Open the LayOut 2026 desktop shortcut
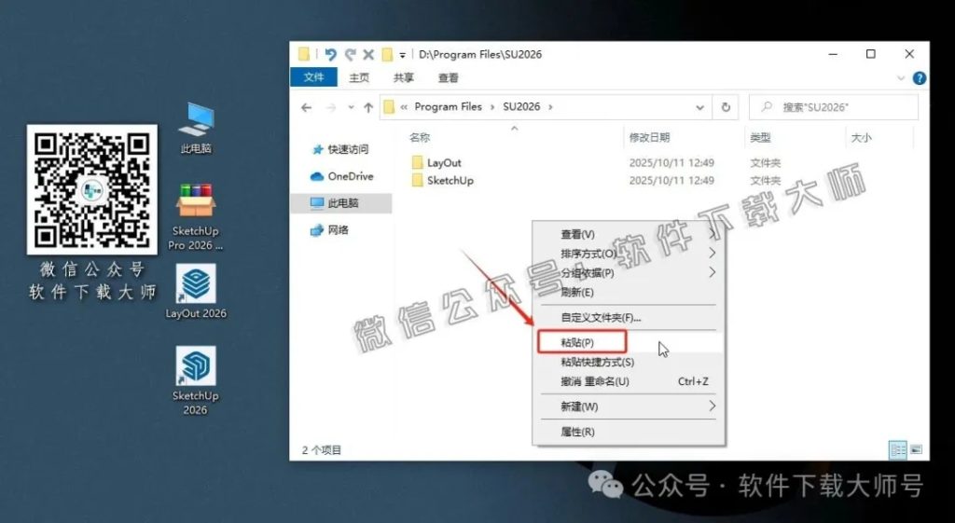Screen dimensions: 955x523 [196, 292]
